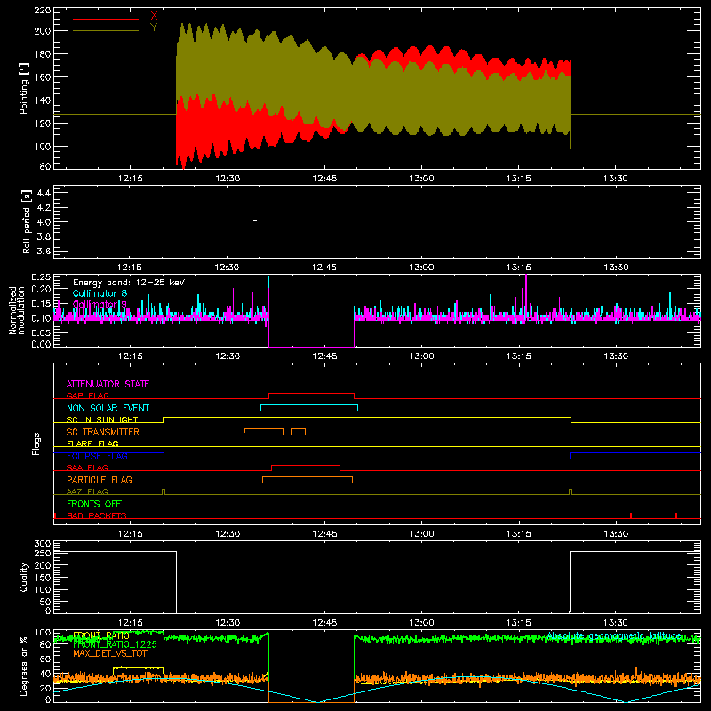The image size is (711, 711).
Task: Click the "Degrees or %" axis title
Action: (24, 666)
